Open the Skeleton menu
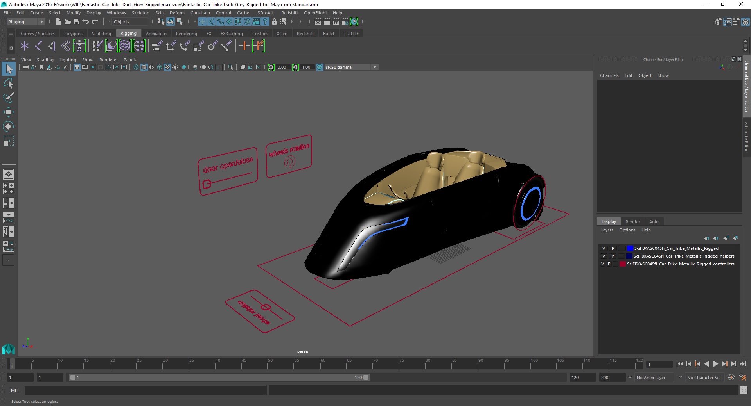751x406 pixels. (140, 13)
